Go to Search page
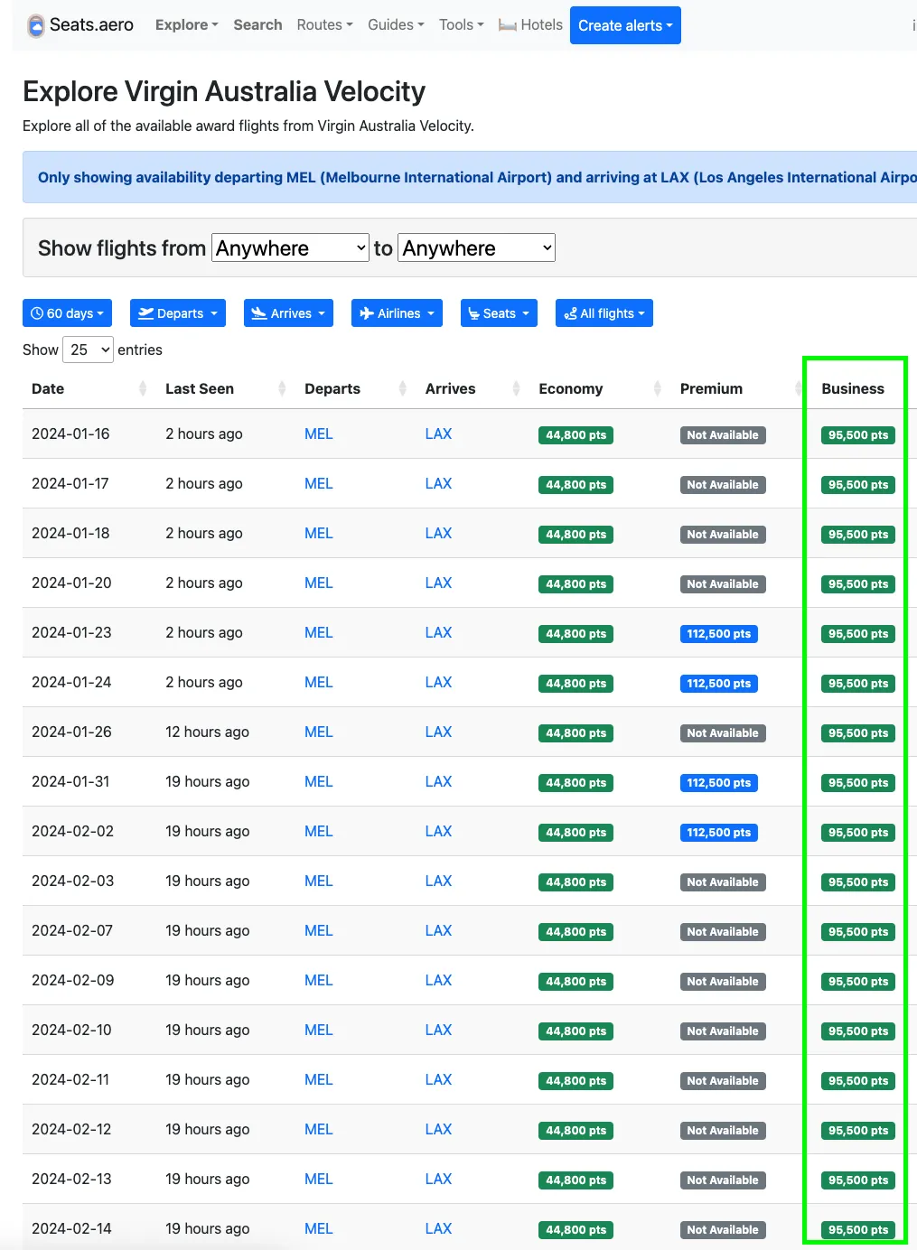This screenshot has width=917, height=1250. point(257,25)
